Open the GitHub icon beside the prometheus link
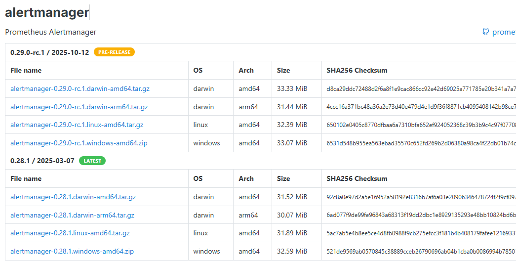This screenshot has width=516, height=262. click(485, 32)
